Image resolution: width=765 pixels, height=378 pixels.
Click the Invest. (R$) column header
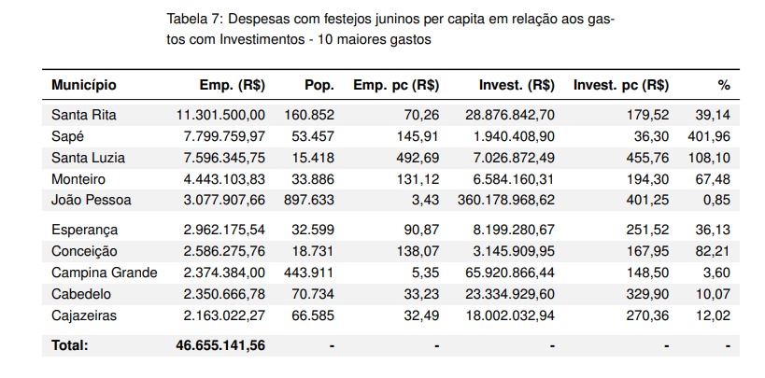[x=517, y=85]
